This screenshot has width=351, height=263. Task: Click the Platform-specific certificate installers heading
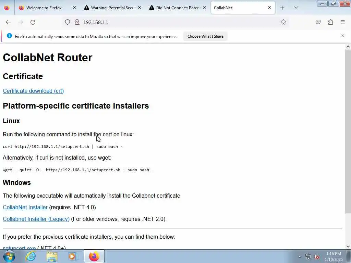[x=76, y=105]
